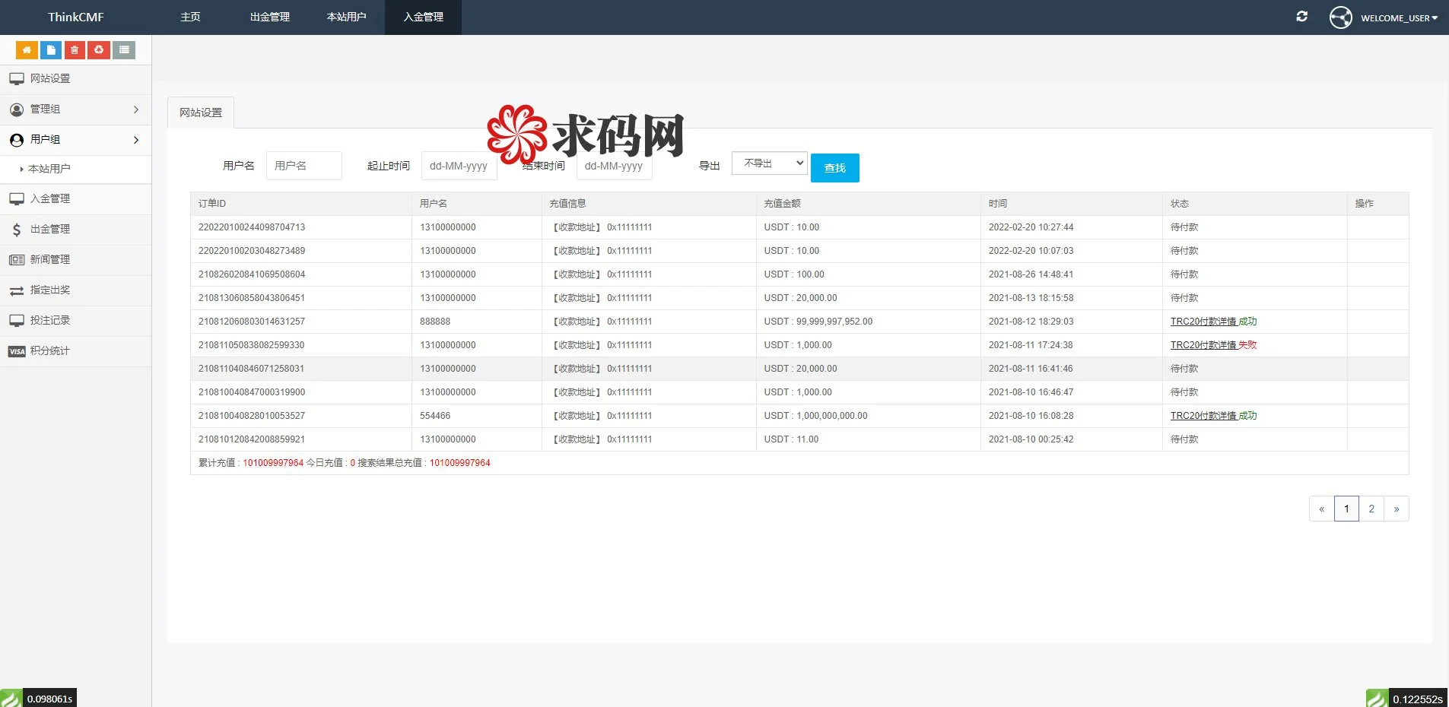Open TRC20付款详情 link for user 888888
Screen dimensions: 1449x707
pos(1203,322)
